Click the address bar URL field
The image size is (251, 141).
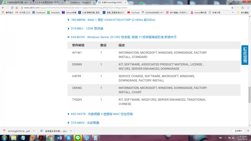click(125, 8)
